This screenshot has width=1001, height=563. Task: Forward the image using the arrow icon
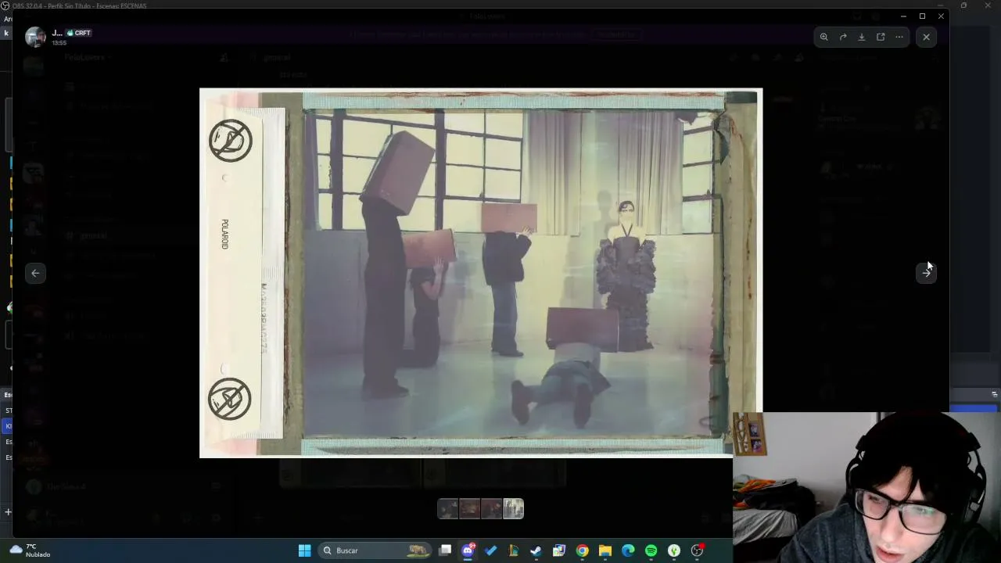(x=843, y=37)
